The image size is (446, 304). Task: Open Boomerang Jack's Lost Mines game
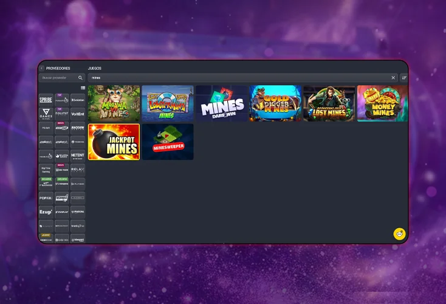329,103
